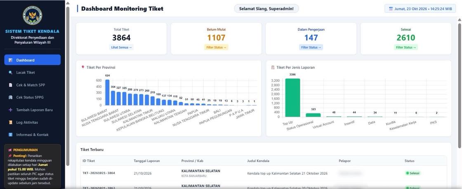Click the Status Operasional bar labeled 323
Viewport: 462px width, 189px height.
pyautogui.click(x=313, y=115)
